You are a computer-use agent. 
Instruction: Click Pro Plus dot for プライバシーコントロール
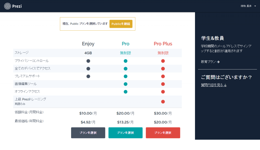pos(163,61)
